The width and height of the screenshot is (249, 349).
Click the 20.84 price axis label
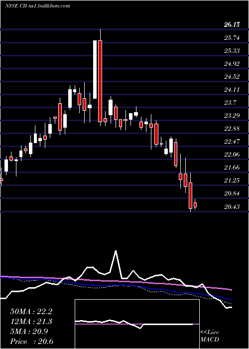232,193
